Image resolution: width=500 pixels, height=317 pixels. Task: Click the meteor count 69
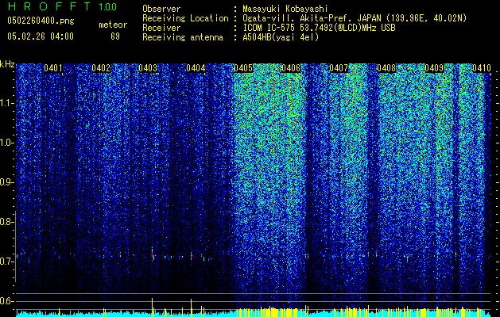[x=115, y=36]
